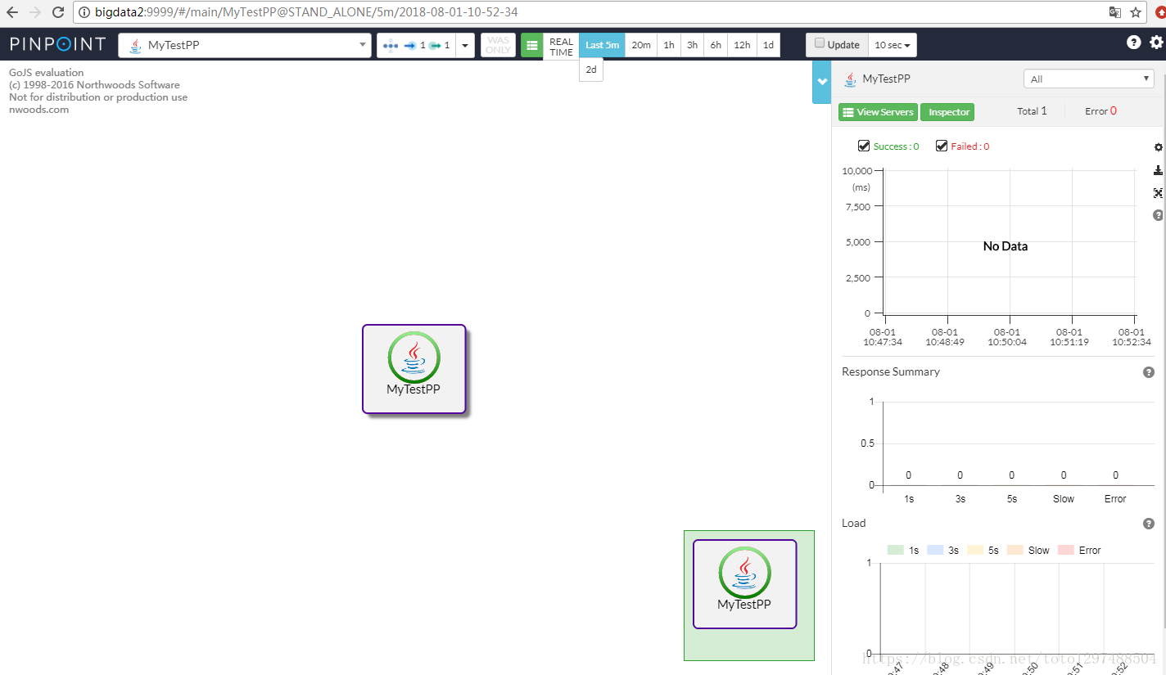Click the site info icon in address bar
This screenshot has width=1166, height=675.
84,12
